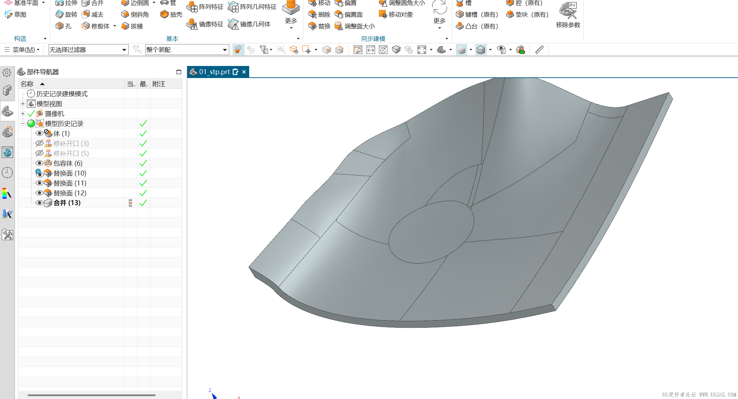The height and width of the screenshot is (399, 738).
Task: Open the web browser panel in left sidebar
Action: tap(7, 152)
